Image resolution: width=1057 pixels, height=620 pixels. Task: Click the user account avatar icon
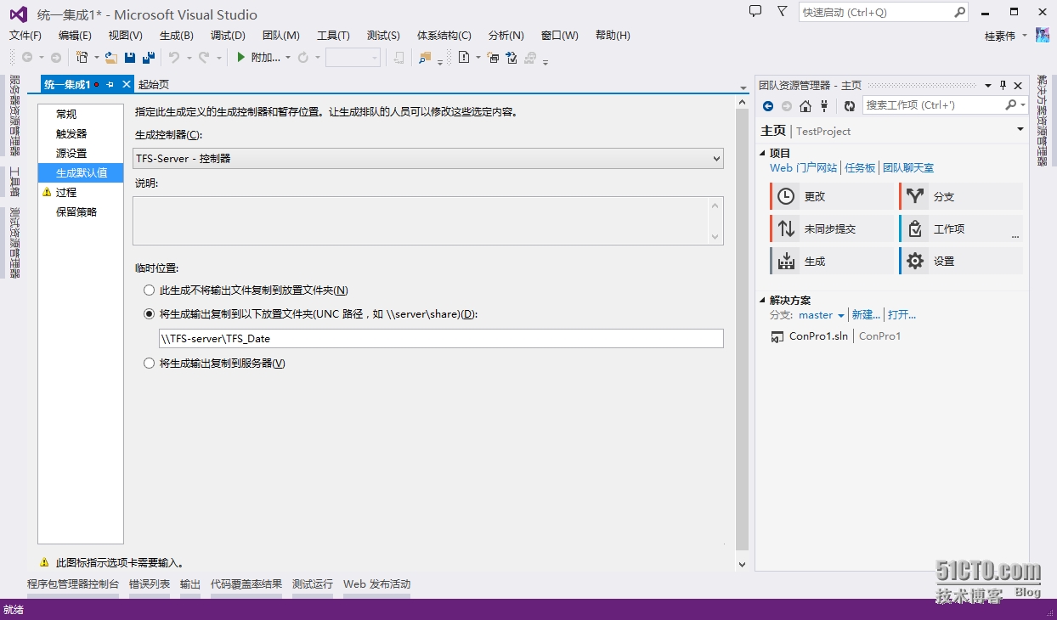[x=1042, y=35]
